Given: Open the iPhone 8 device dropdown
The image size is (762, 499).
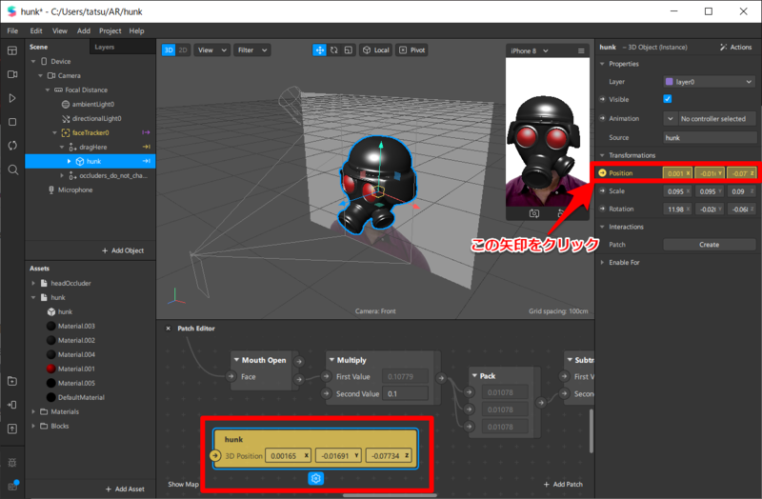Looking at the screenshot, I should pyautogui.click(x=530, y=50).
